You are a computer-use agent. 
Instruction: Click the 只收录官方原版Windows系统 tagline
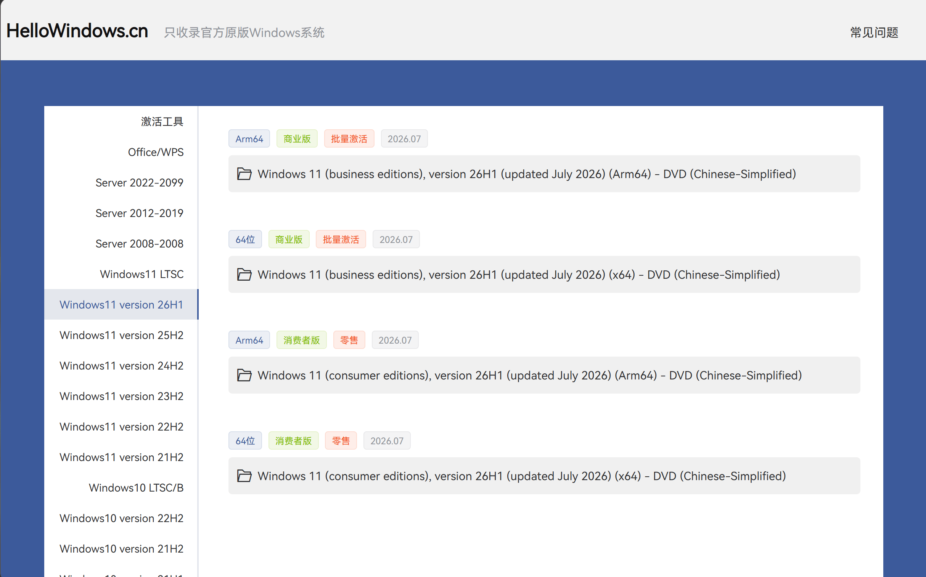[244, 33]
